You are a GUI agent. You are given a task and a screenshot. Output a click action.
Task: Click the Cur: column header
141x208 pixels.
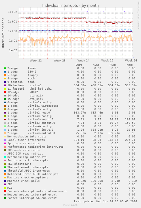[79, 65]
